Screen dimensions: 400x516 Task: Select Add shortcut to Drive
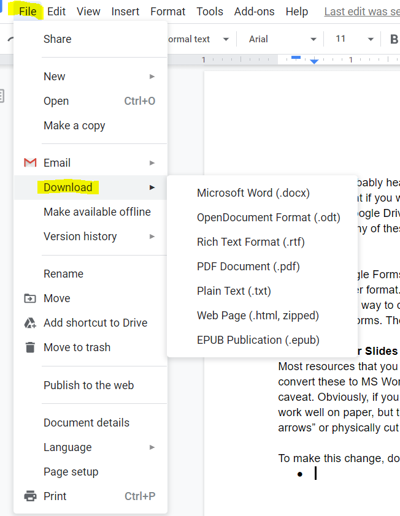(x=91, y=323)
